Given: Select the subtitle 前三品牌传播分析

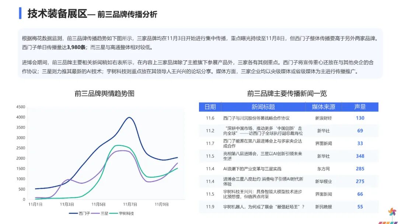Looking at the screenshot, I should (127, 14).
